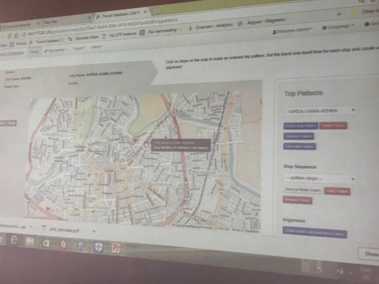Open the Geomatic Maps bookmark
The height and width of the screenshot is (284, 379).
coord(84,38)
